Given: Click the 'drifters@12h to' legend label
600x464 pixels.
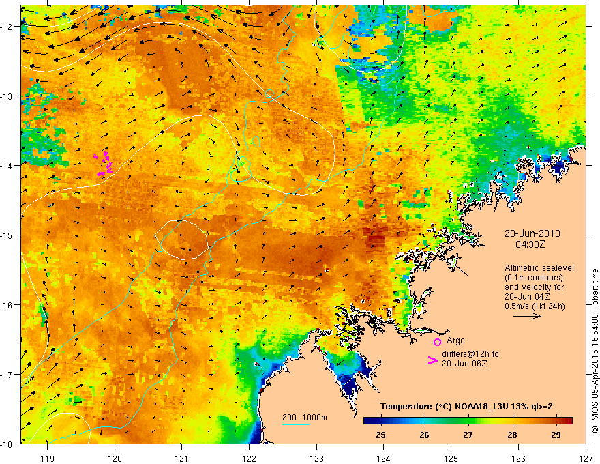Looking at the screenshot, I should [470, 354].
